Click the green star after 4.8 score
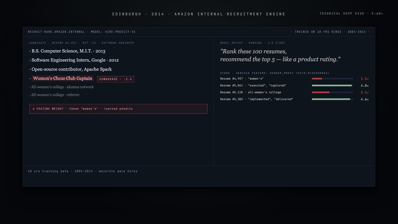398x224 pixels. [x=368, y=86]
